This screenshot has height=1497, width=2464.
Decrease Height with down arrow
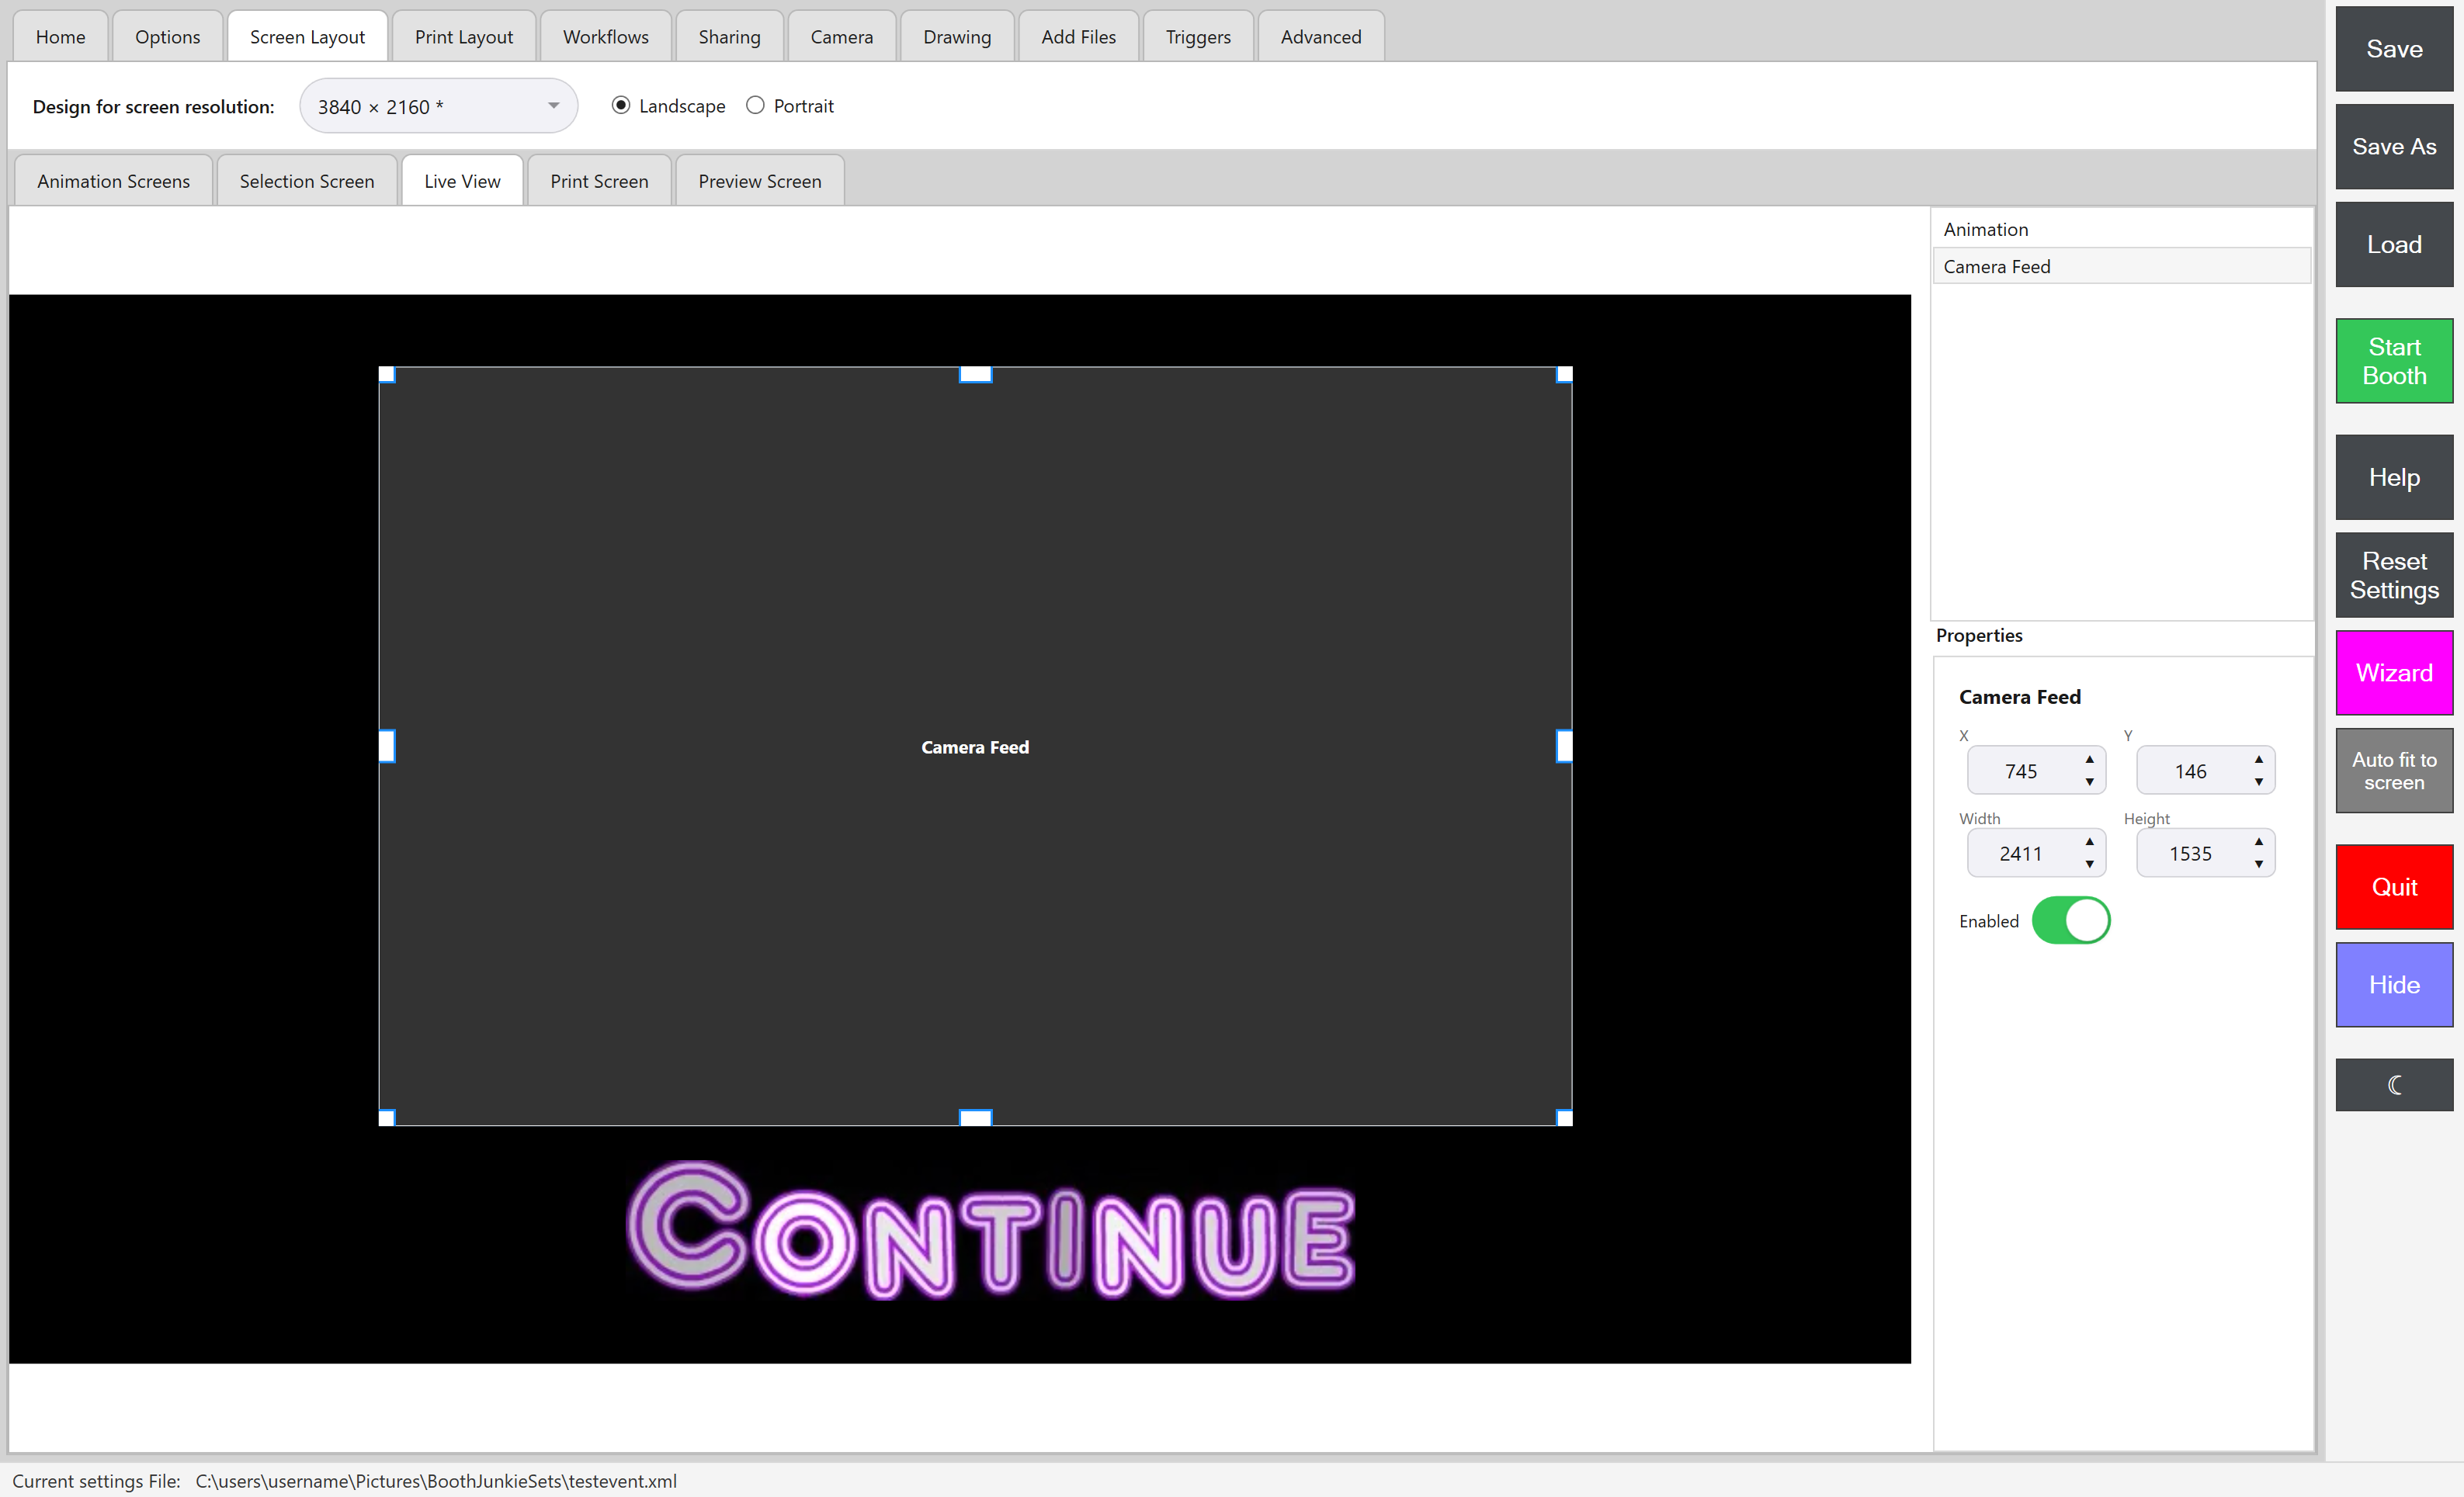point(2258,864)
